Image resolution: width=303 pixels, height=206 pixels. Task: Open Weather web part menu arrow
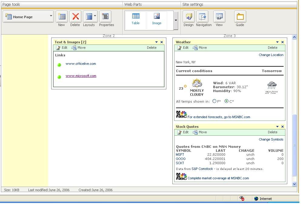pos(277,42)
